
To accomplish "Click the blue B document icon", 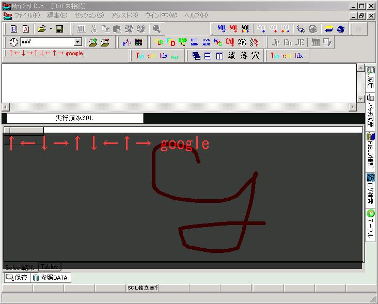I will tap(14, 29).
